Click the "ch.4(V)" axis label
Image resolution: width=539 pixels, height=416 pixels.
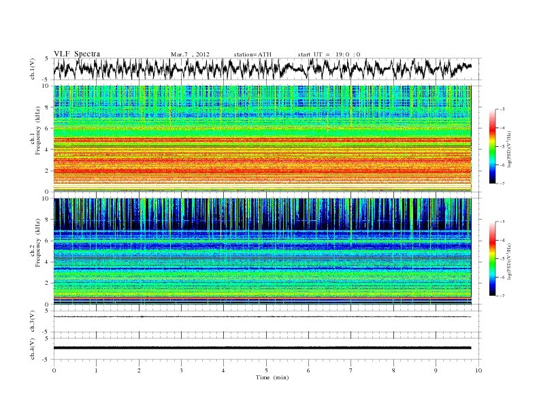[33, 349]
